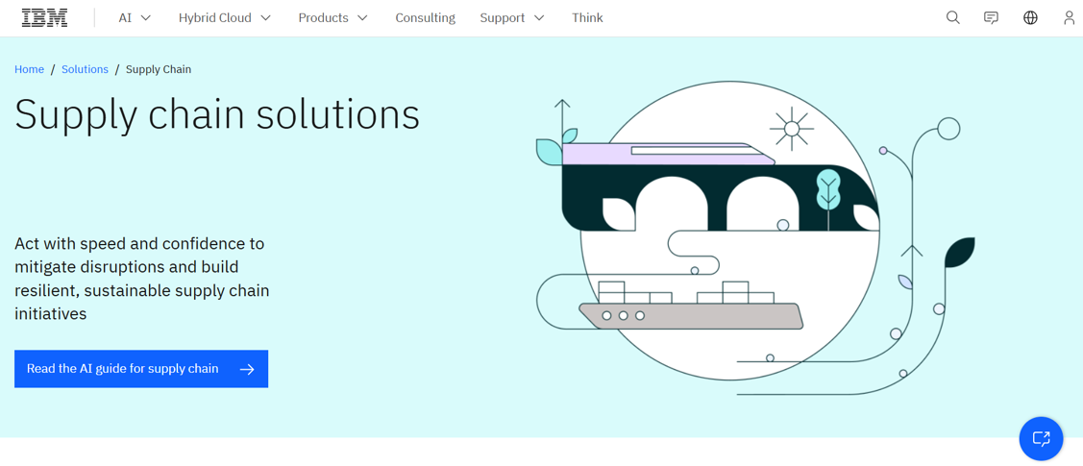Launch the floating blue chat button
Image resolution: width=1083 pixels, height=466 pixels.
1041,438
